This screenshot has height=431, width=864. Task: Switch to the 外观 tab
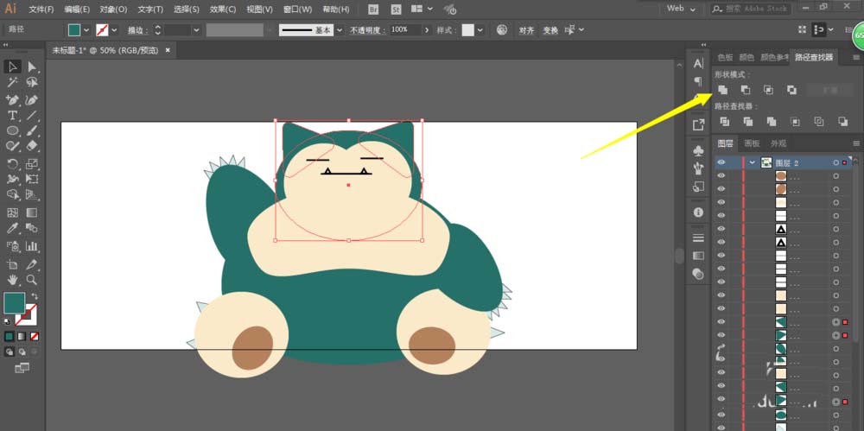click(778, 143)
